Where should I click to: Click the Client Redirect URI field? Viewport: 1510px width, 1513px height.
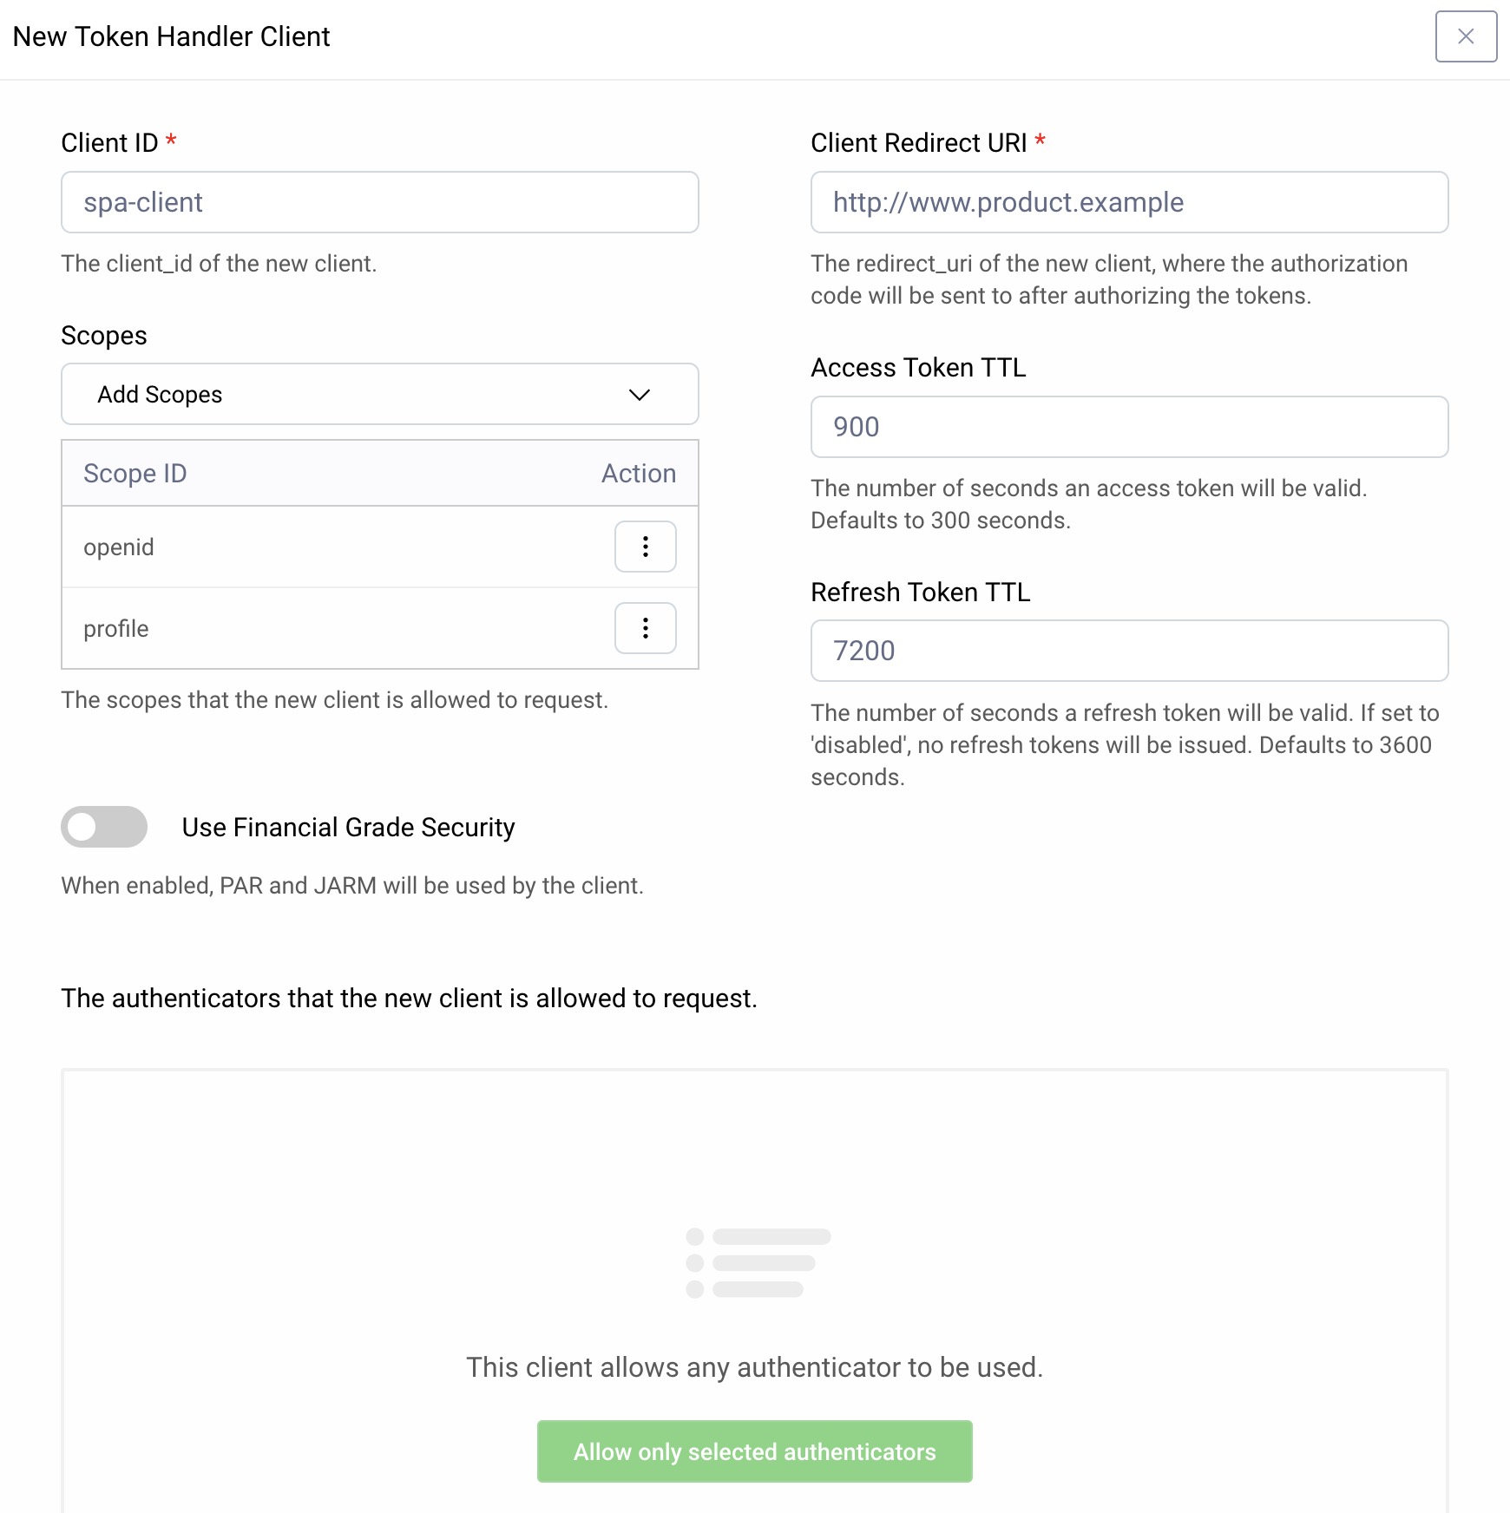1128,202
